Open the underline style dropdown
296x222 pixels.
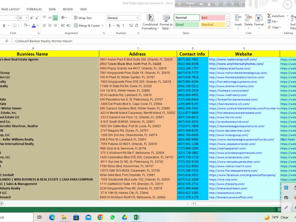pyautogui.click(x=8, y=25)
